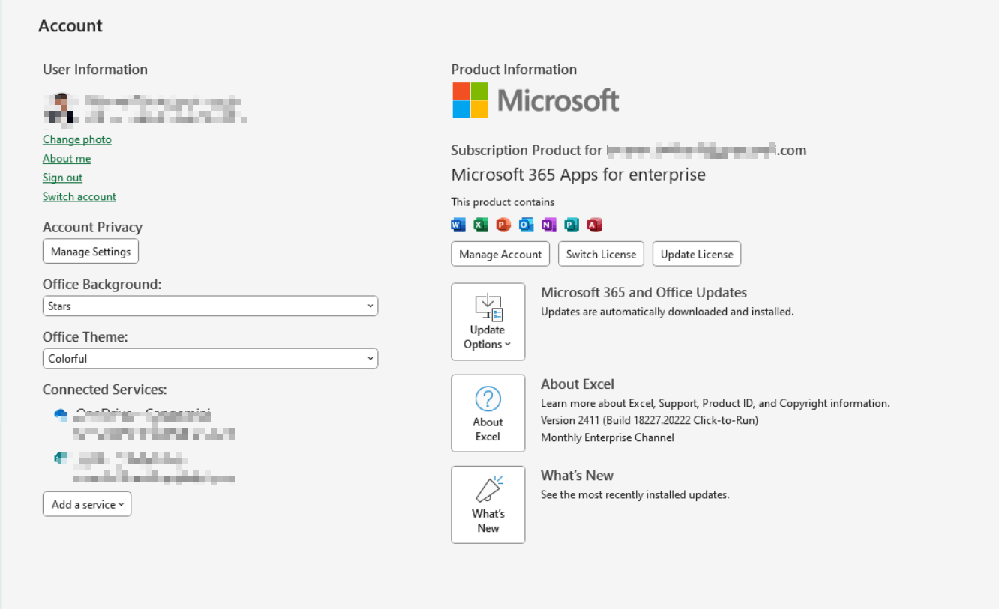
Task: Open the What's New megaphone button
Action: pyautogui.click(x=488, y=505)
